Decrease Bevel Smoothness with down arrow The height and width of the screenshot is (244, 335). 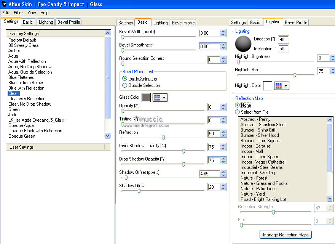point(223,48)
